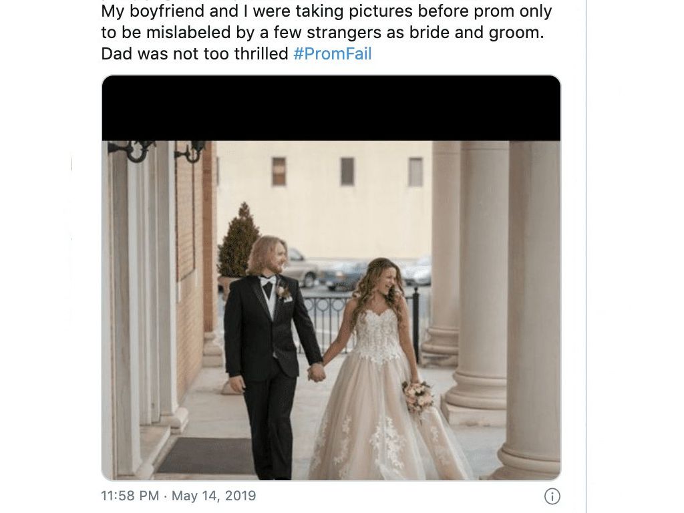Click the black bar atop the photo
Screen dimensions: 684x513
point(331,108)
